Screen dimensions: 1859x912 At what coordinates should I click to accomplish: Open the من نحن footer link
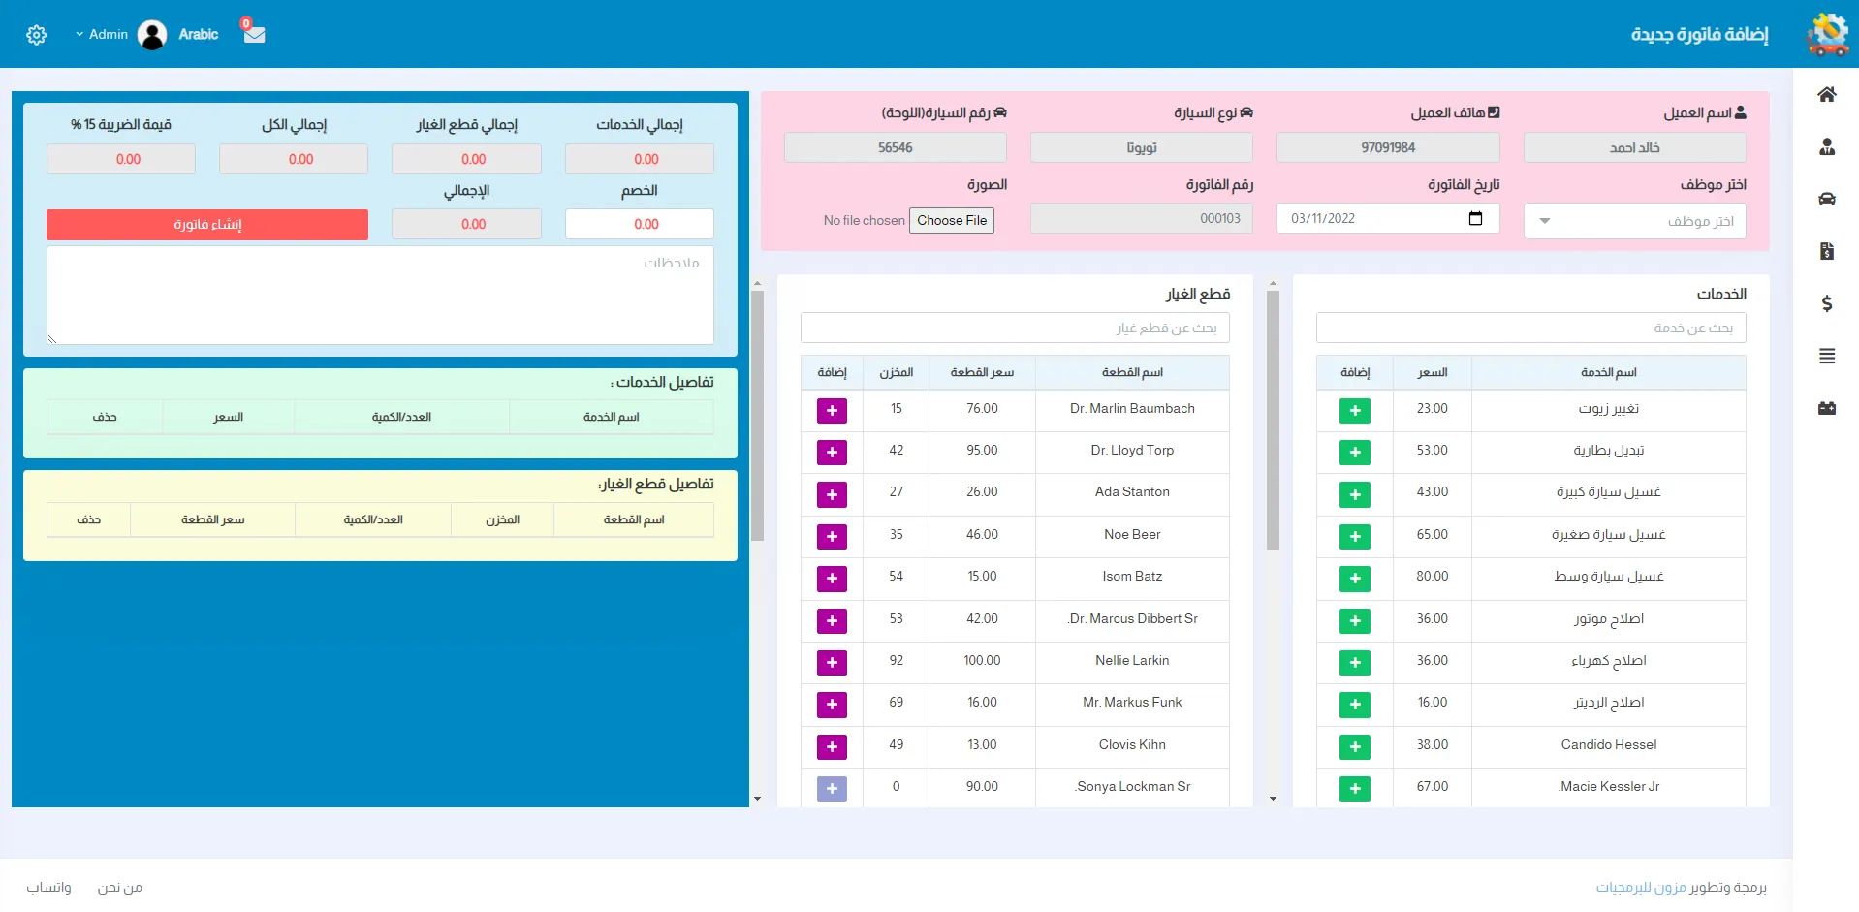119,887
